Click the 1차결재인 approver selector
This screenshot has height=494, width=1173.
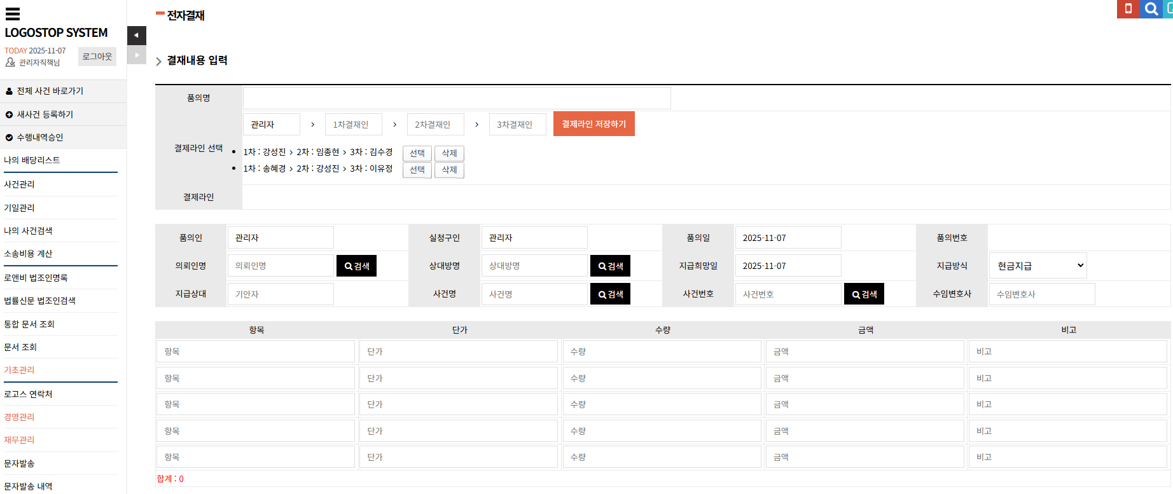[x=353, y=125]
